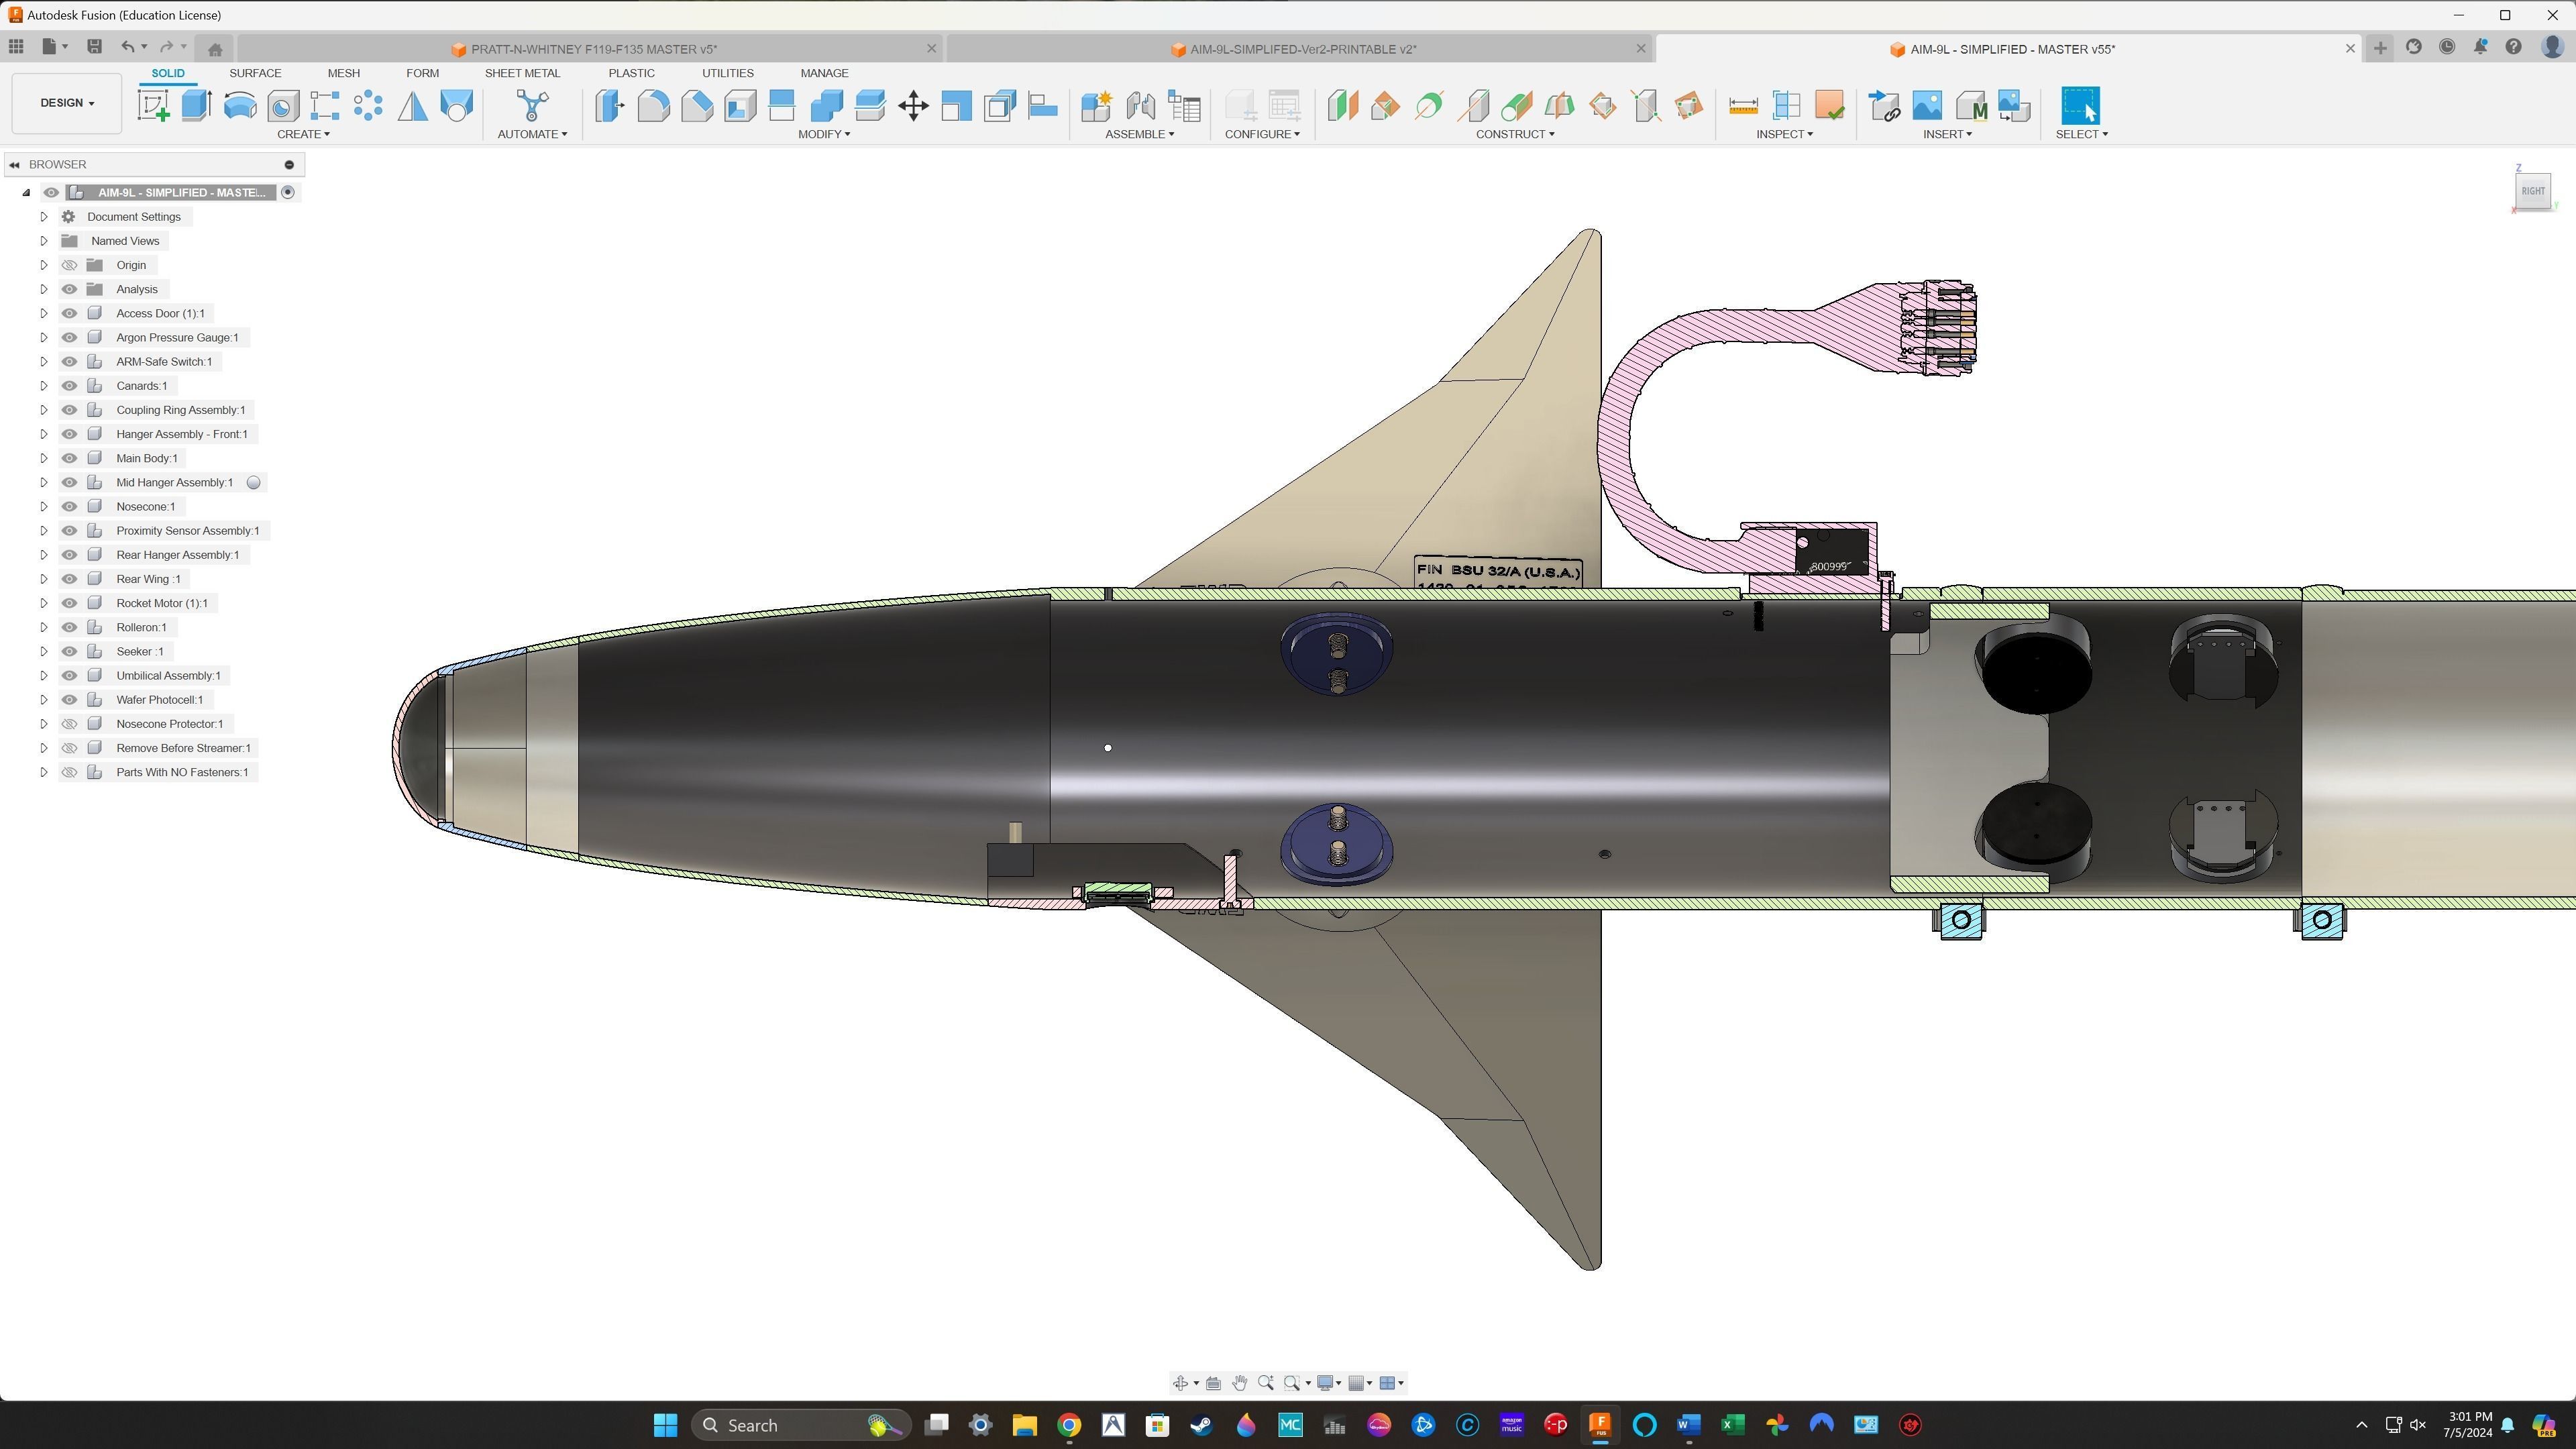Open the Insert McMaster-Carr Component tool
Screen dimensions: 2576x1449
click(x=1970, y=105)
